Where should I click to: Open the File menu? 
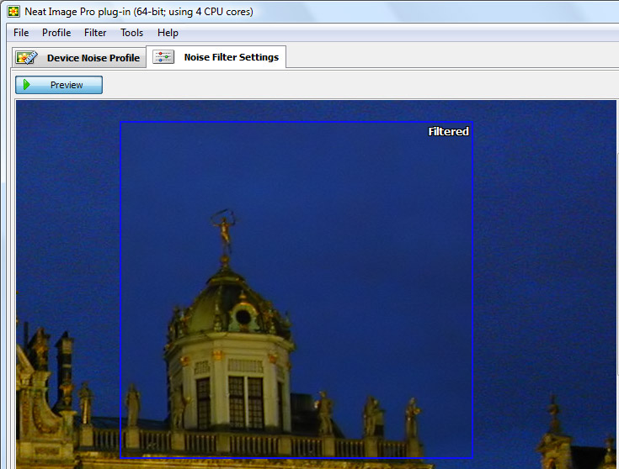(21, 33)
